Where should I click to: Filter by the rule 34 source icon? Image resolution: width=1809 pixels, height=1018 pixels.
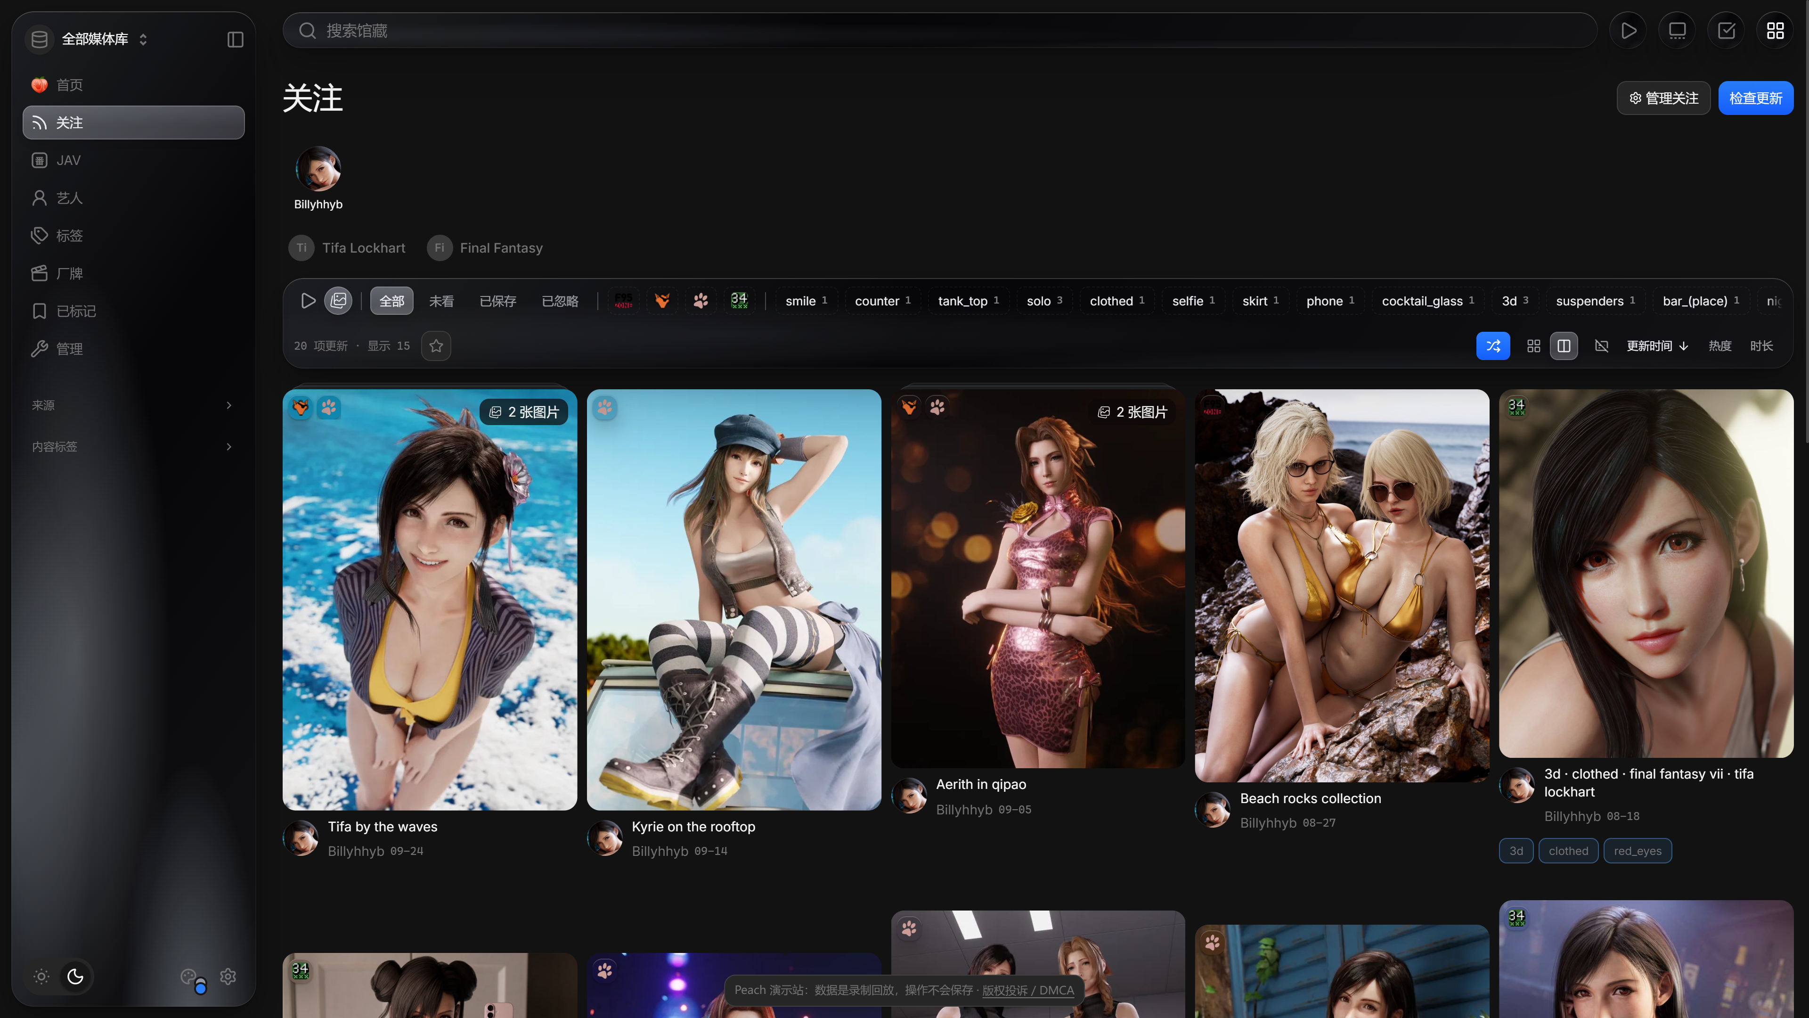pyautogui.click(x=739, y=301)
